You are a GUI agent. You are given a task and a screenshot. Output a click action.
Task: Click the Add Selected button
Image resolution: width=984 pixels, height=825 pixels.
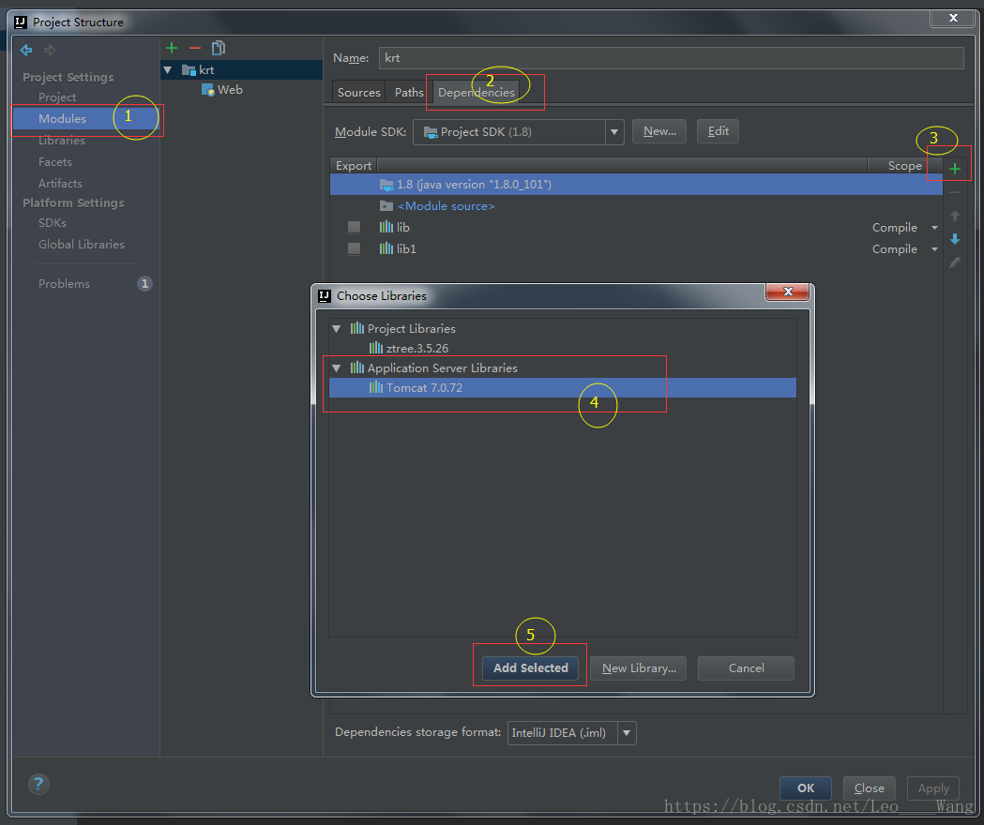[530, 668]
